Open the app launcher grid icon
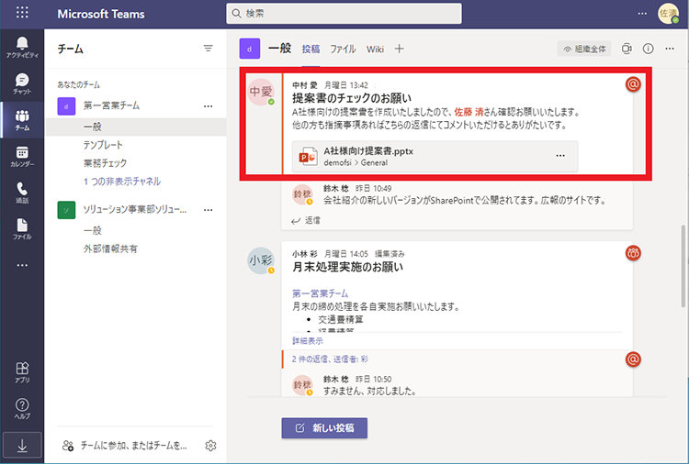689x464 pixels. 22,12
